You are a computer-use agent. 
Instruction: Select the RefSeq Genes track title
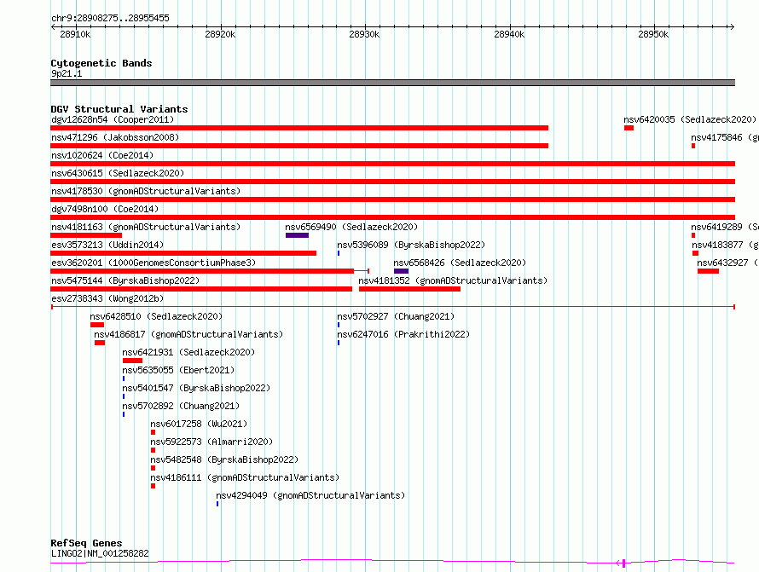coord(87,543)
